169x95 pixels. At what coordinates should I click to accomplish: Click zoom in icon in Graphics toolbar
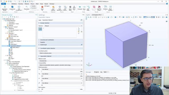[x=86, y=17]
